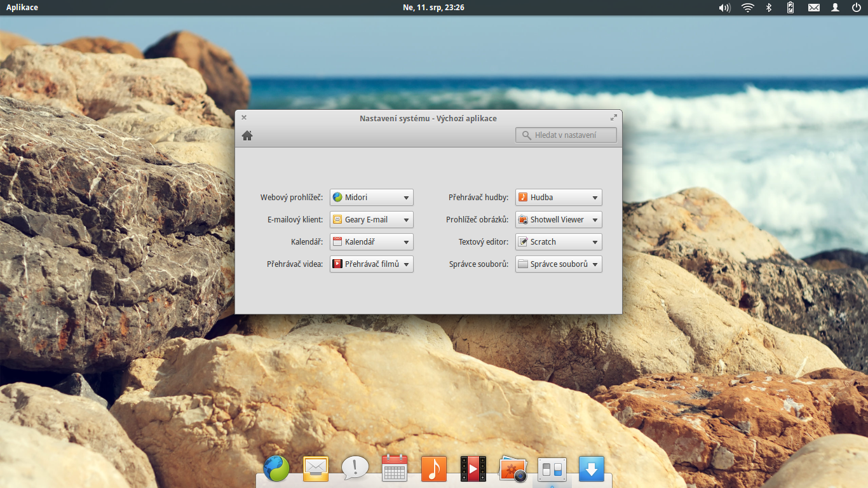
Task: Launch Geary mail from the dock
Action: (316, 468)
